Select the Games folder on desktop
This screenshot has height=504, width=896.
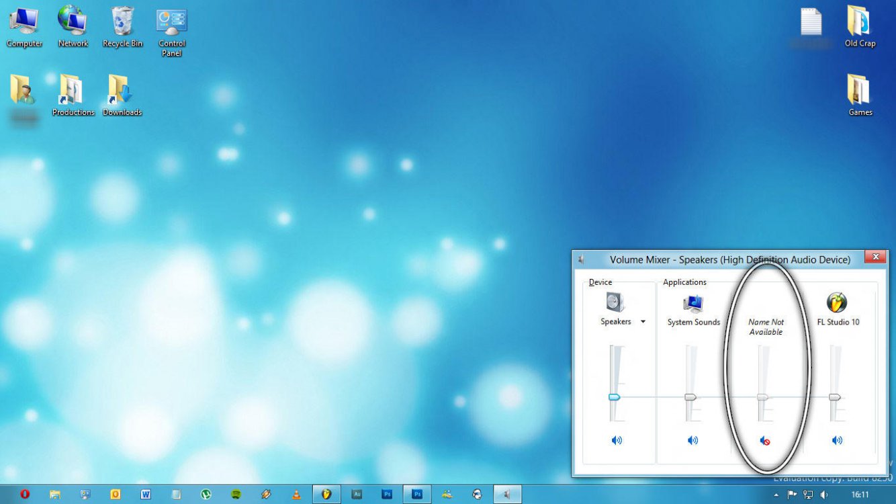(x=860, y=95)
